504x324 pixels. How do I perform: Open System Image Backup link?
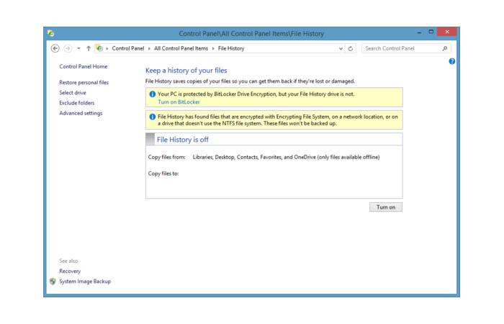coord(85,282)
